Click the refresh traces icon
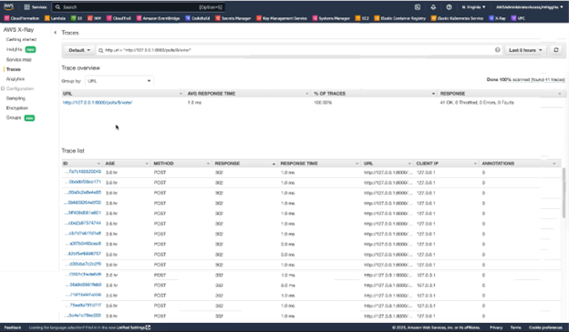 (x=556, y=50)
